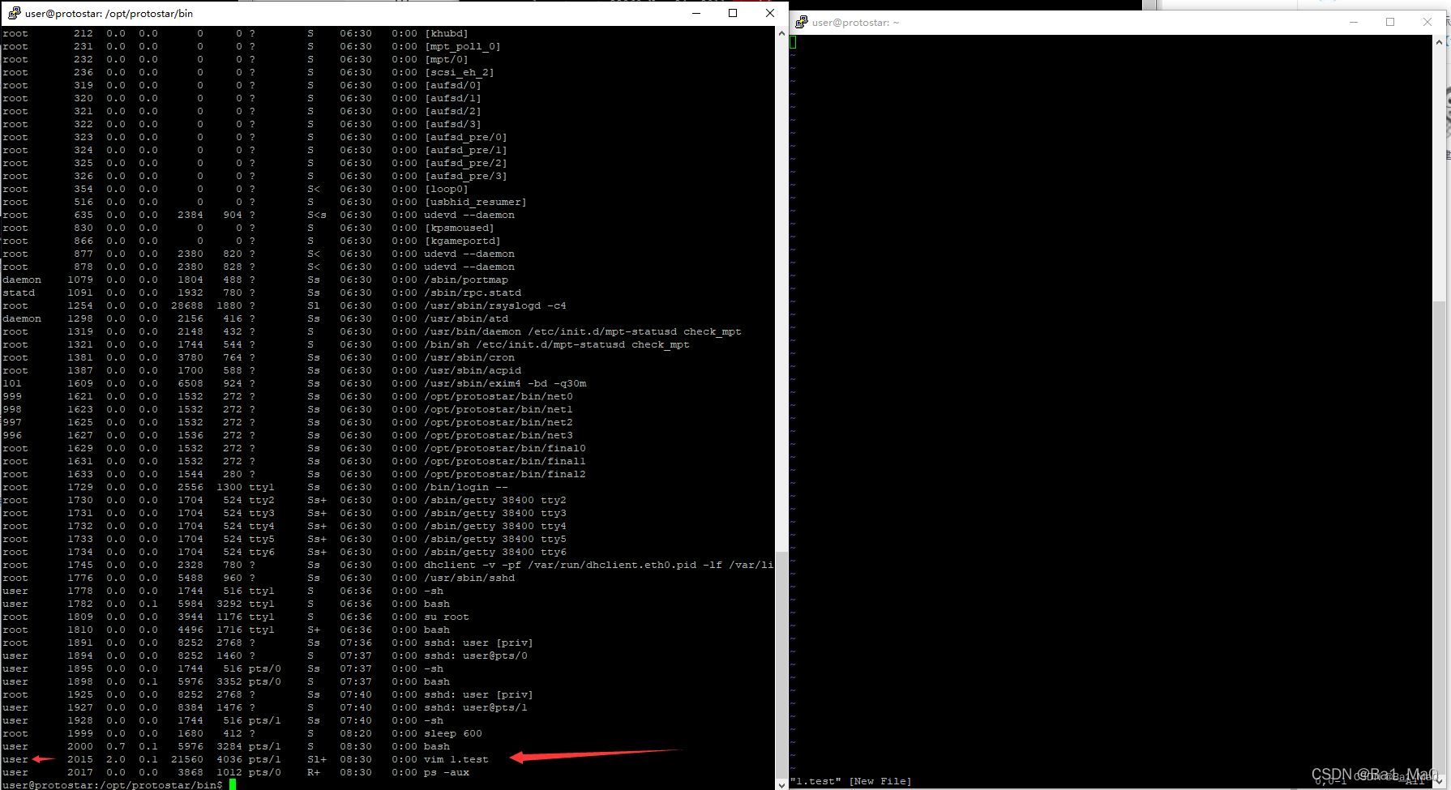Viewport: 1451px width, 790px height.
Task: Open the PuTTY system menu icon on right window
Action: (x=801, y=22)
